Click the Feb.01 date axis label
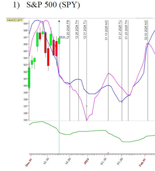Screen dimensions: 155x171 [143, 163]
